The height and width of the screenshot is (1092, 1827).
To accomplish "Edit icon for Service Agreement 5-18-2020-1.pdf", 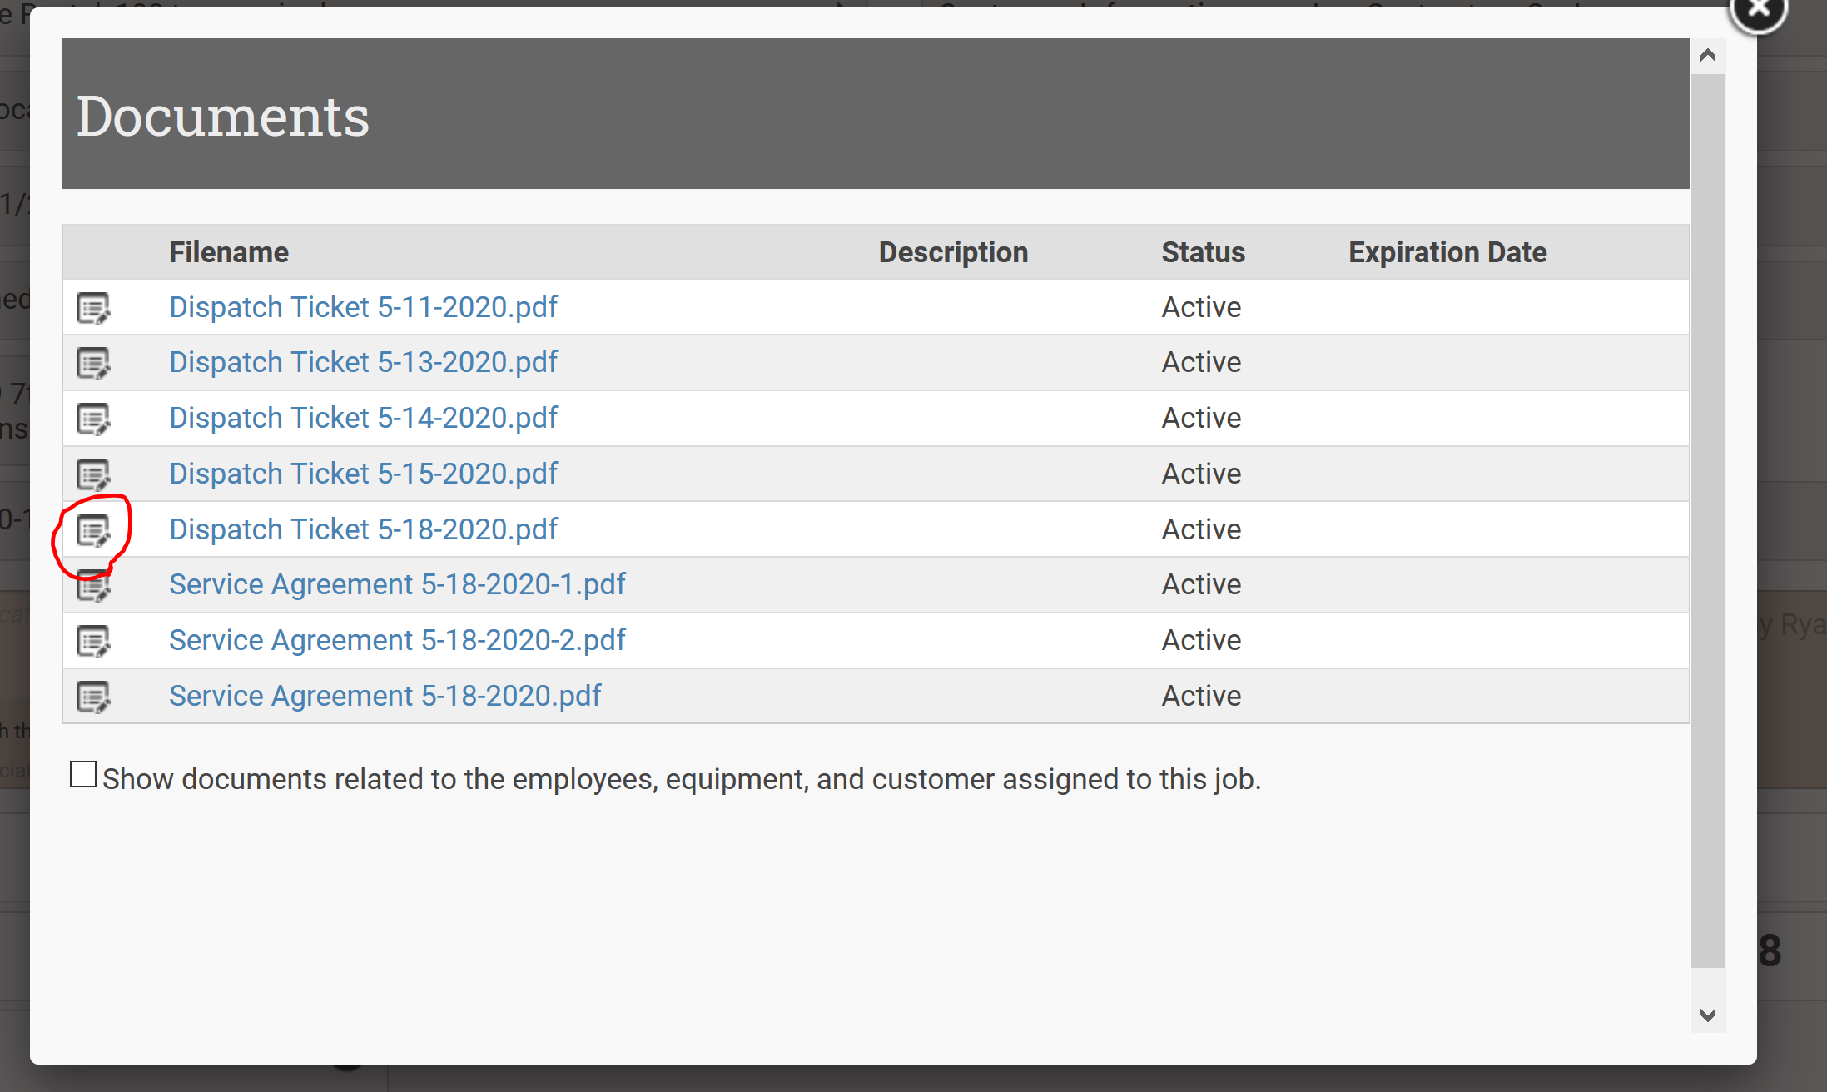I will pos(93,586).
